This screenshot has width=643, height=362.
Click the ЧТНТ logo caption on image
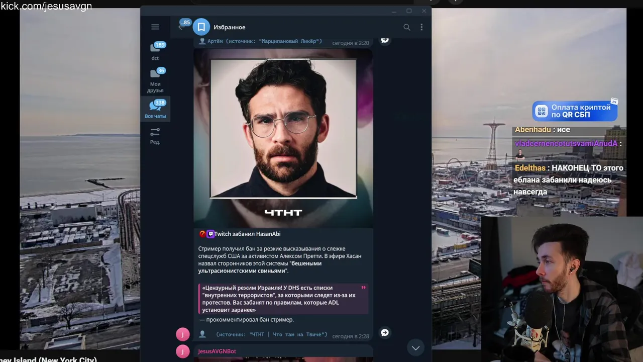coord(283,213)
